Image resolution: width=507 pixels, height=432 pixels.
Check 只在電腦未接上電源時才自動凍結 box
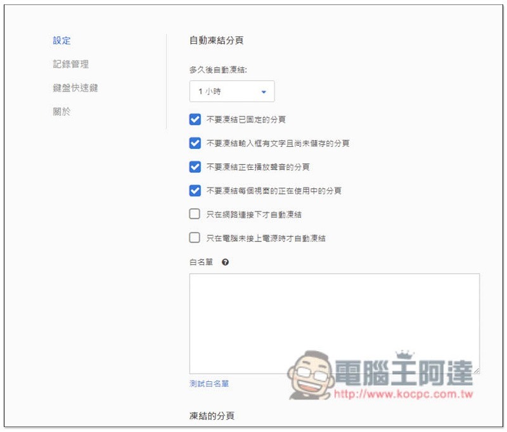click(x=195, y=238)
